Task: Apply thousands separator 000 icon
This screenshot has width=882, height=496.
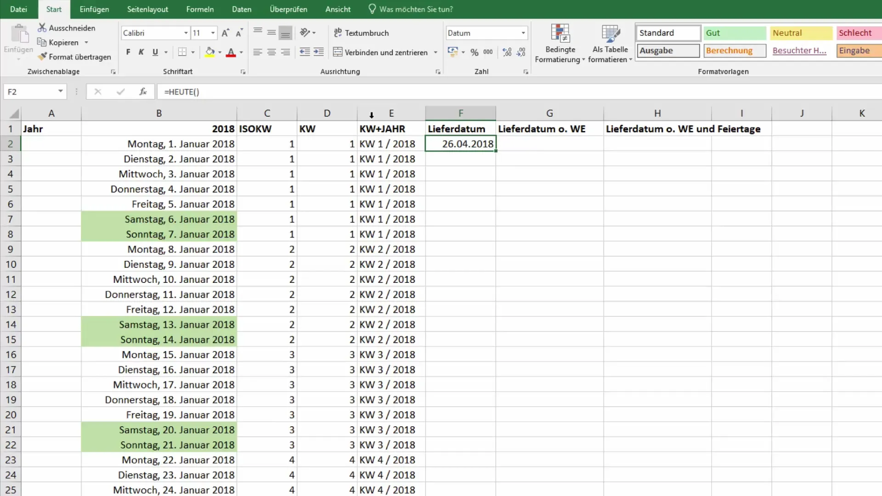Action: (x=488, y=52)
